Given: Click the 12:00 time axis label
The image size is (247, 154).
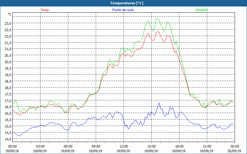Looking at the screenshot, I should (124, 147).
